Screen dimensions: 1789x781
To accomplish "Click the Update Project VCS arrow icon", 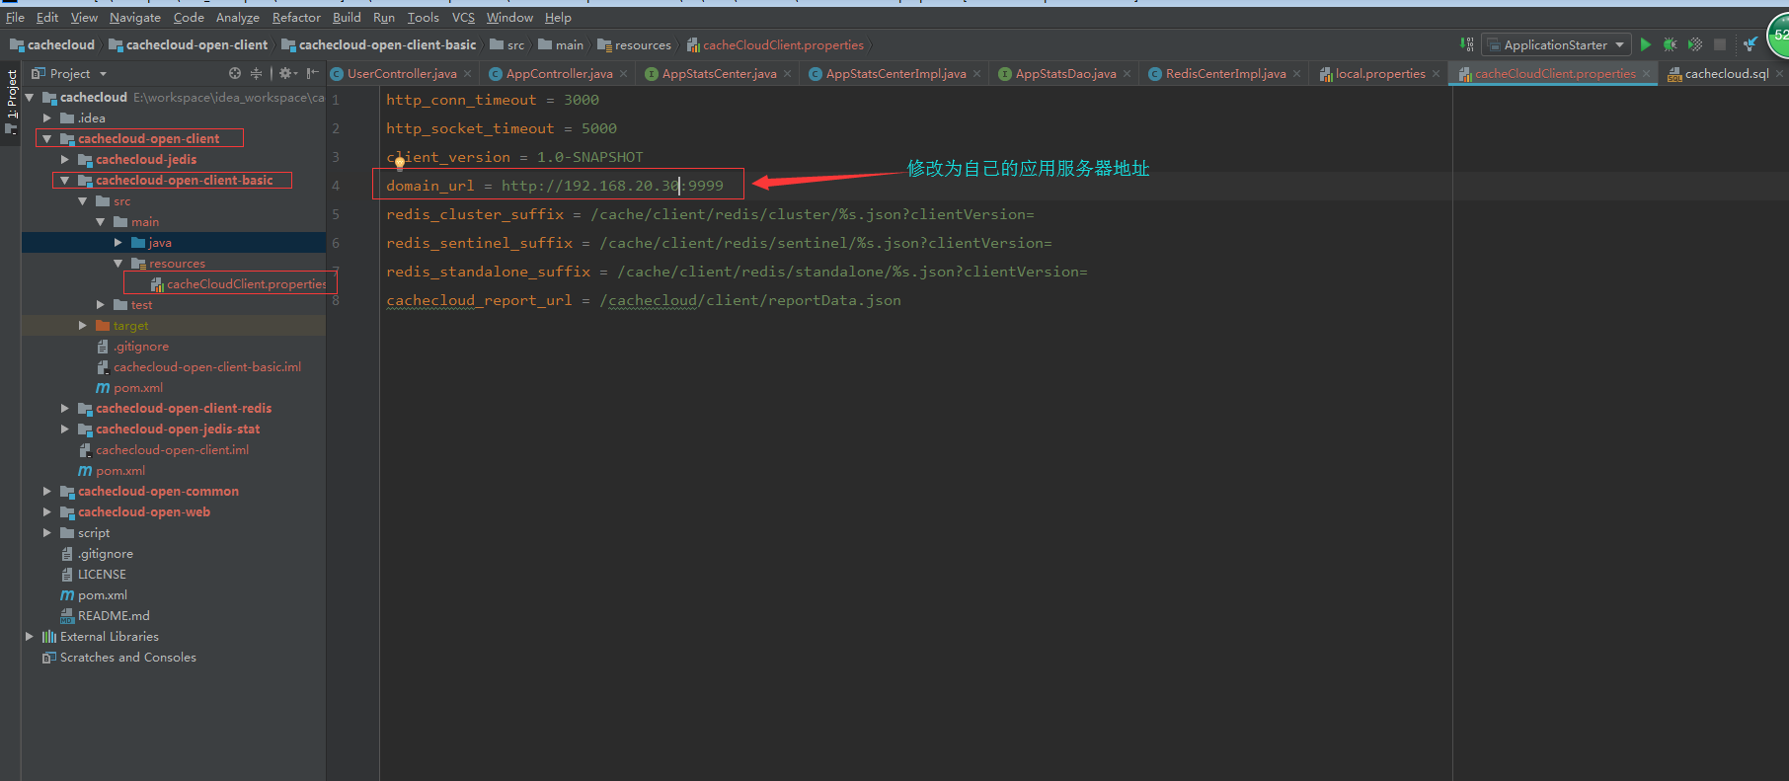I will [x=1750, y=44].
